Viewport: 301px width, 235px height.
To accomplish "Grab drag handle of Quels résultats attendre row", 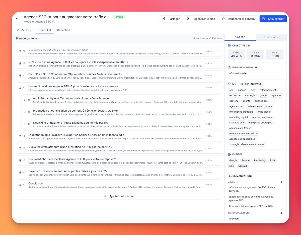I will [x=20, y=148].
